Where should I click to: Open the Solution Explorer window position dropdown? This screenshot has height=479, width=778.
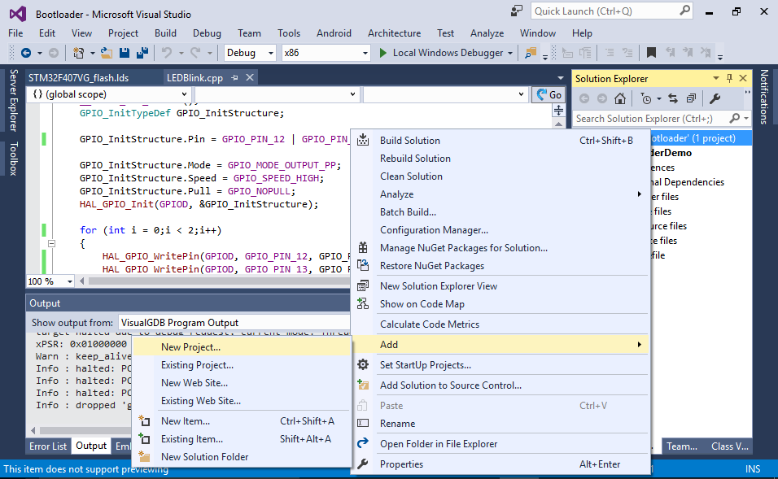716,78
